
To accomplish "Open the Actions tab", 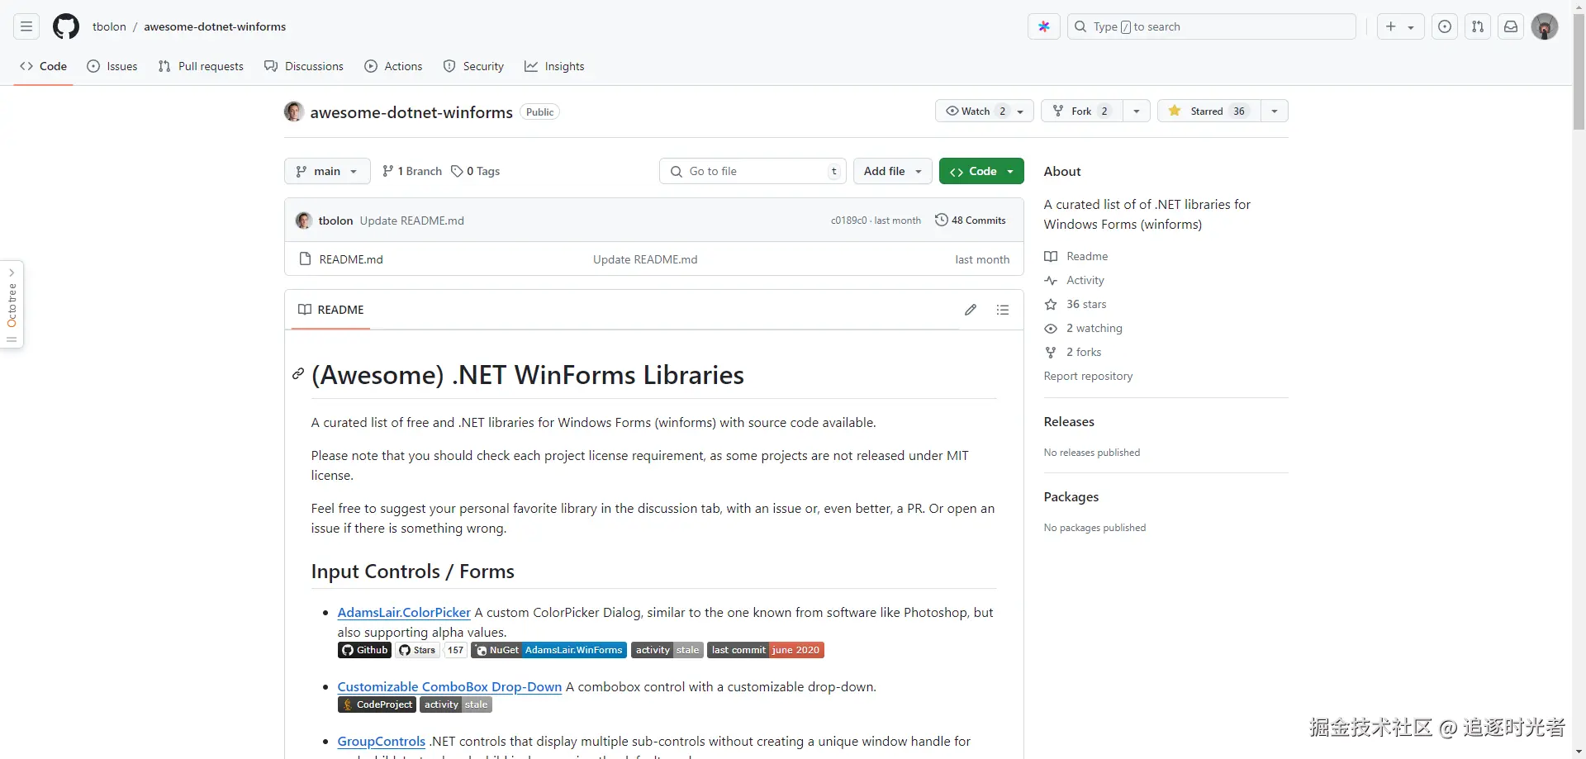I will pyautogui.click(x=393, y=66).
